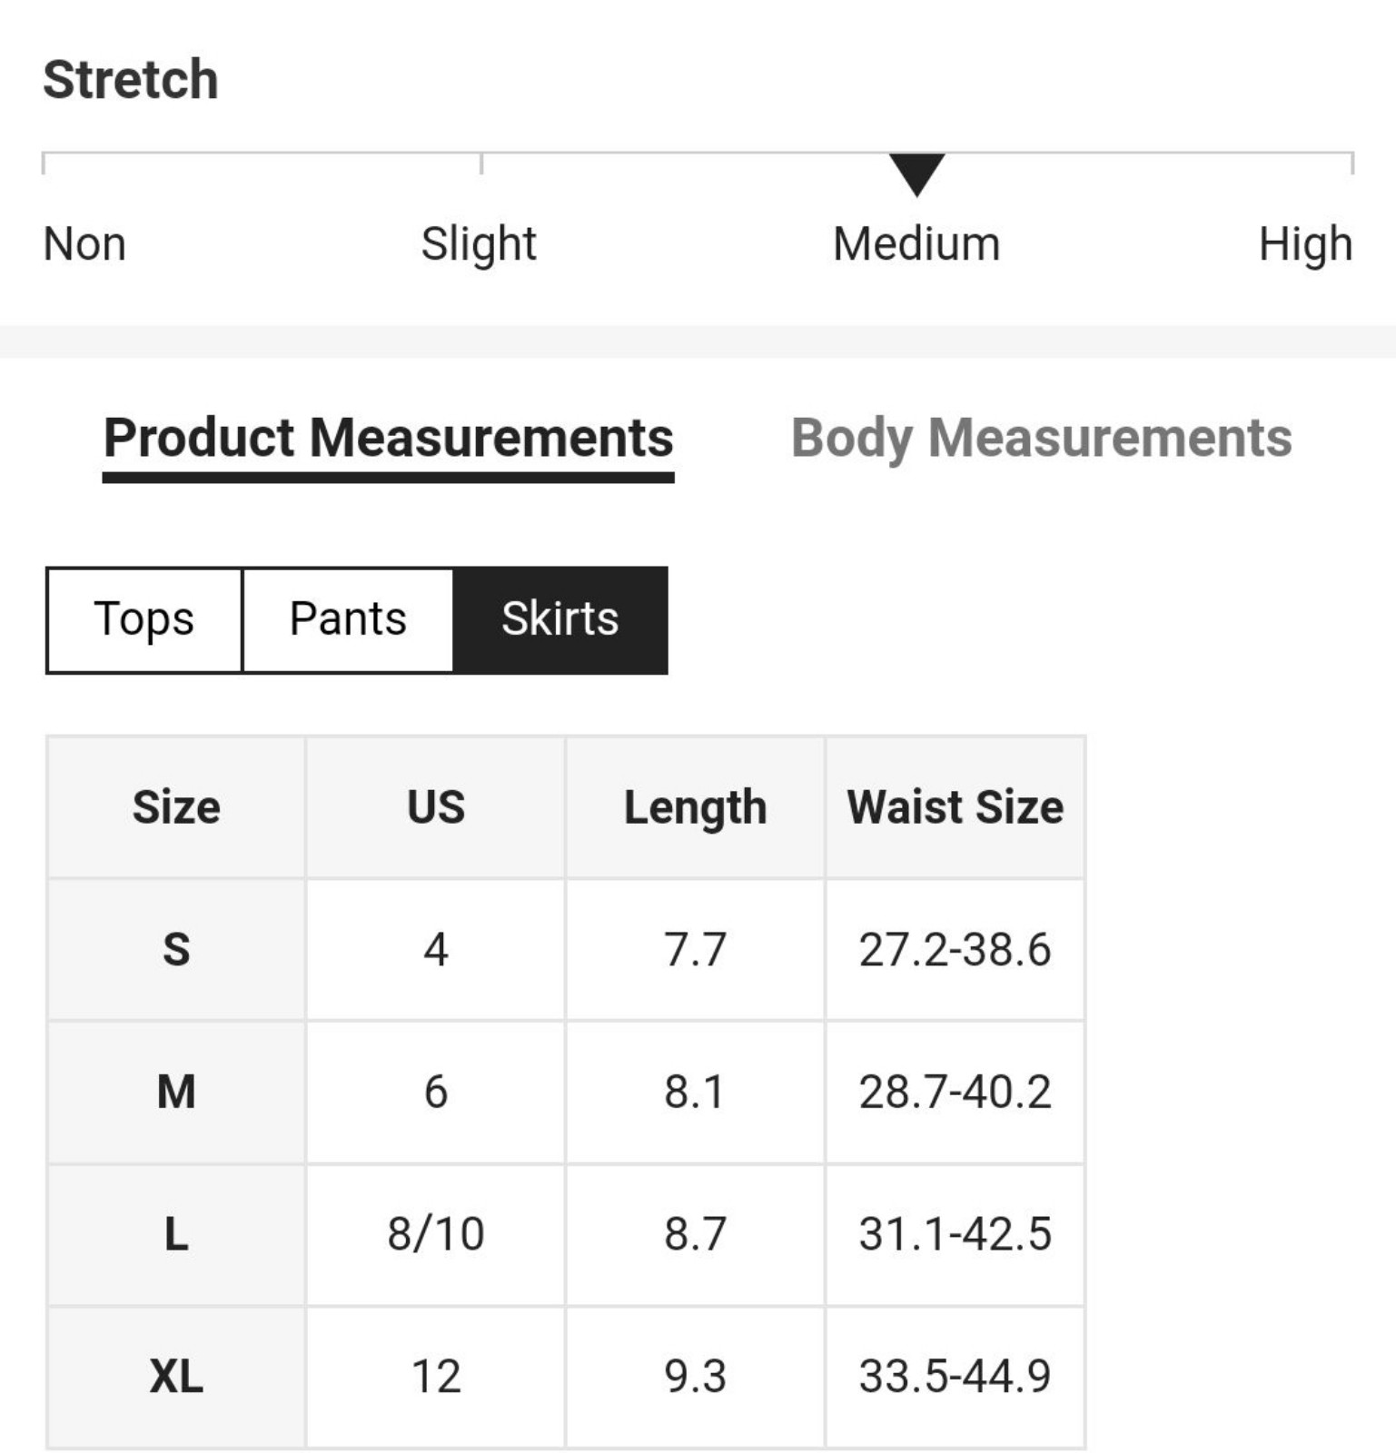Choose the Pants category button
The width and height of the screenshot is (1396, 1453).
[348, 620]
